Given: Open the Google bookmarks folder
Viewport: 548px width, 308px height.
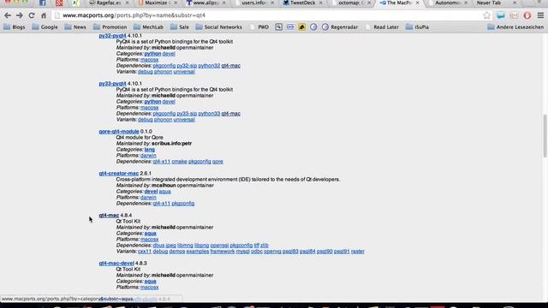Looking at the screenshot, I should pyautogui.click(x=45, y=27).
